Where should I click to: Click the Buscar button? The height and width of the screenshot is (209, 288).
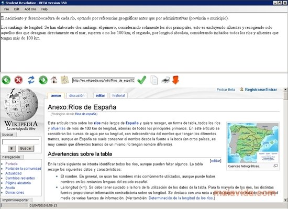[26, 148]
